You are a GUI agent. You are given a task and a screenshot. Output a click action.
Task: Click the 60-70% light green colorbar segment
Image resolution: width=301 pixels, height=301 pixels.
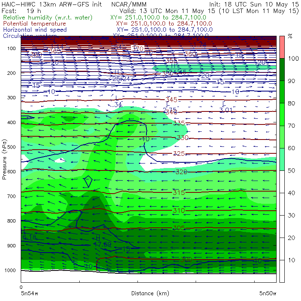(x=282, y=137)
